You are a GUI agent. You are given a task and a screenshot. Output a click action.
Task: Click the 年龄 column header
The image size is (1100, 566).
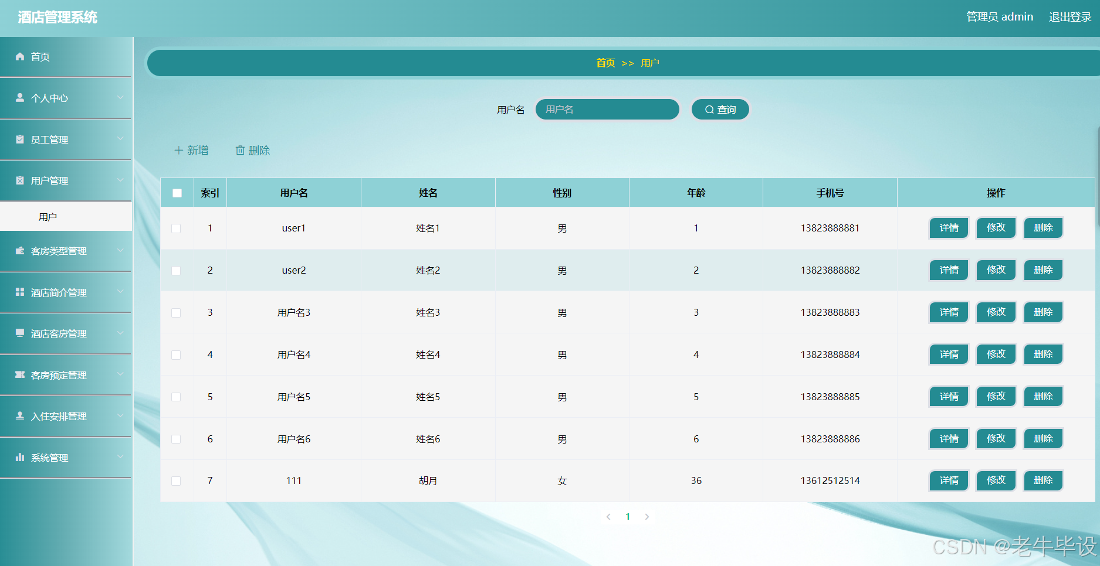[696, 193]
